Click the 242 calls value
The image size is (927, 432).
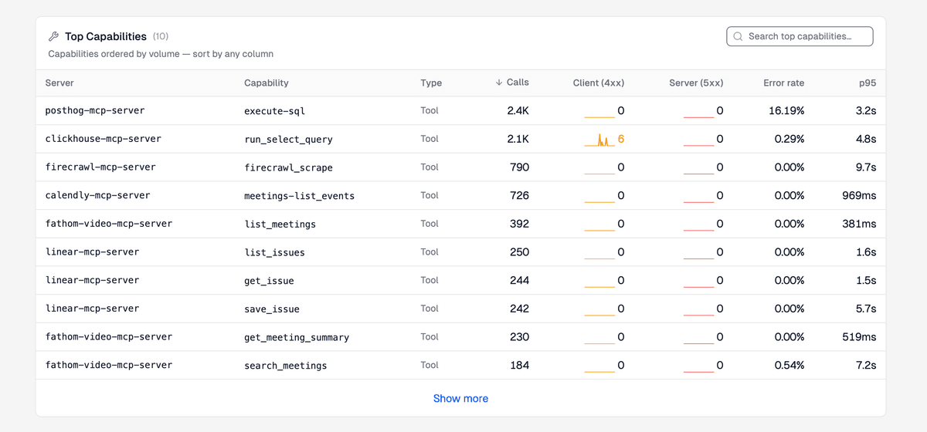pyautogui.click(x=520, y=308)
